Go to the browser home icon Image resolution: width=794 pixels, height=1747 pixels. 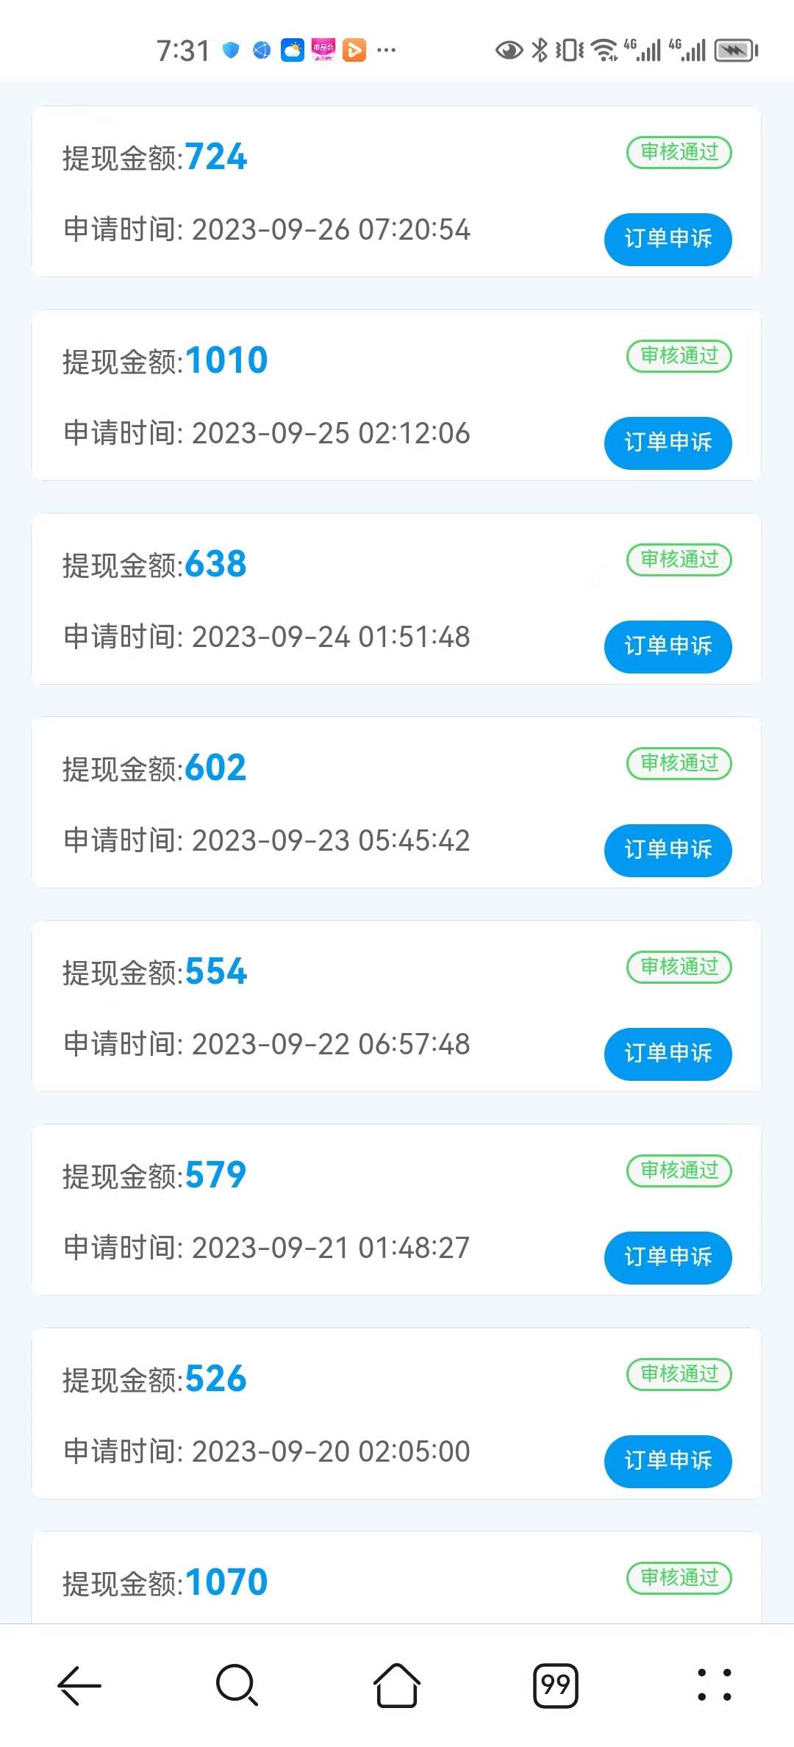pyautogui.click(x=397, y=1685)
